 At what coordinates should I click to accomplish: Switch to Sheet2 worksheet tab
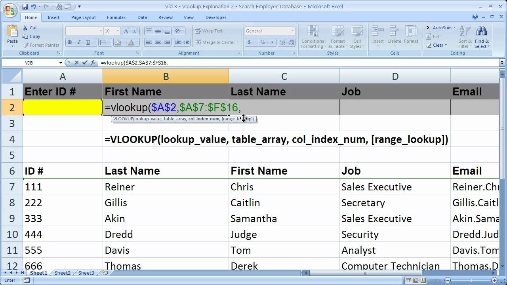click(x=62, y=273)
